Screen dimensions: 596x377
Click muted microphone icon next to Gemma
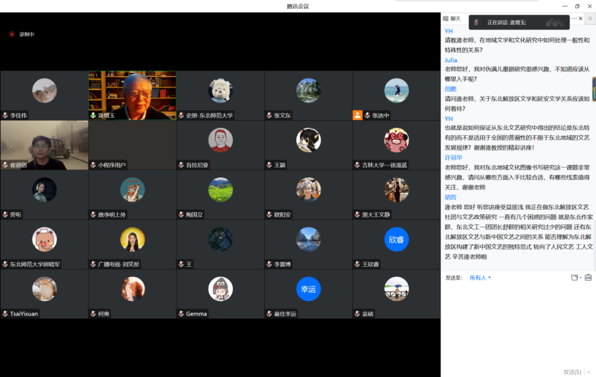pyautogui.click(x=182, y=314)
